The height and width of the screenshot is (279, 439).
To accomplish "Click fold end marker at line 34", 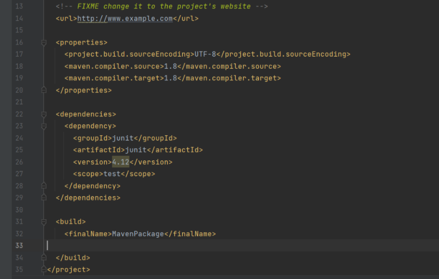I will pyautogui.click(x=43, y=257).
